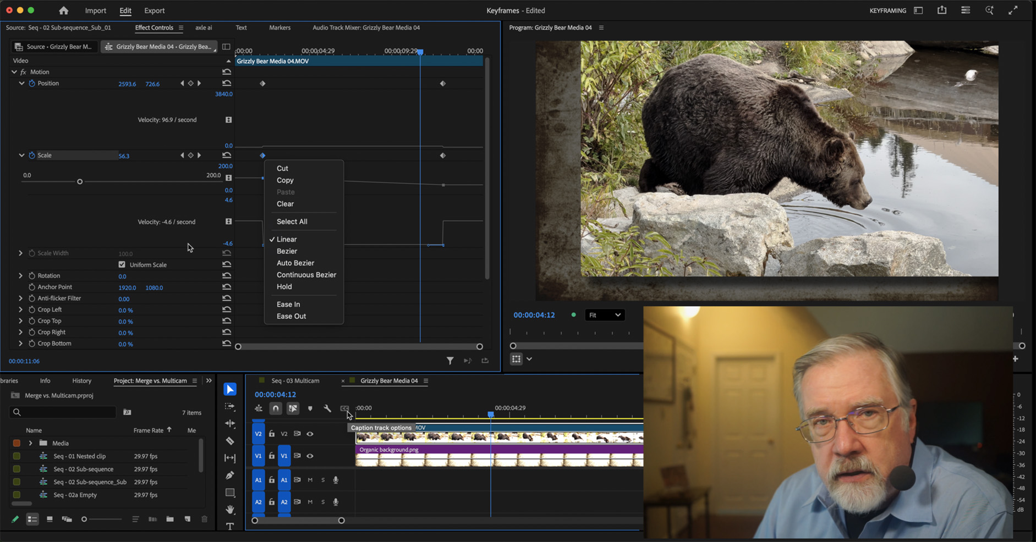
Task: Open the Fit zoom level dropdown
Action: [x=604, y=315]
